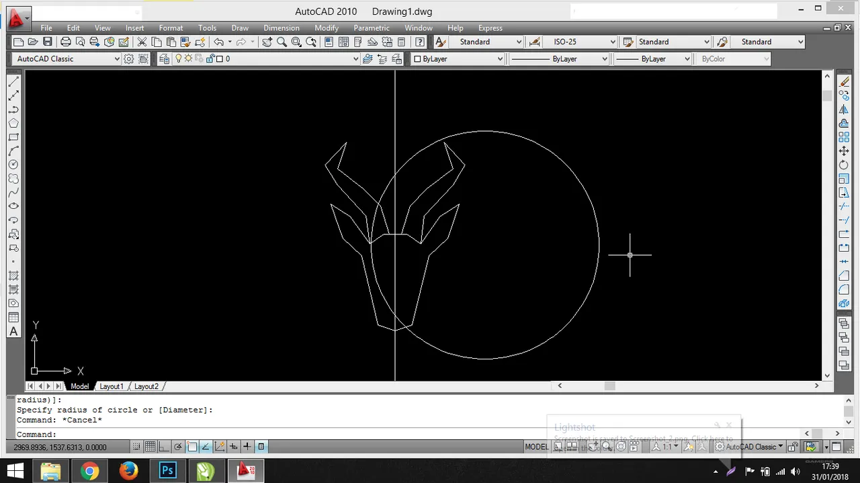
Task: Select the Circle draw tool
Action: [13, 165]
